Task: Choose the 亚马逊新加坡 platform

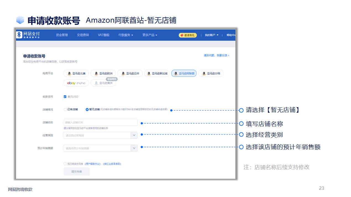Action: tap(157, 73)
